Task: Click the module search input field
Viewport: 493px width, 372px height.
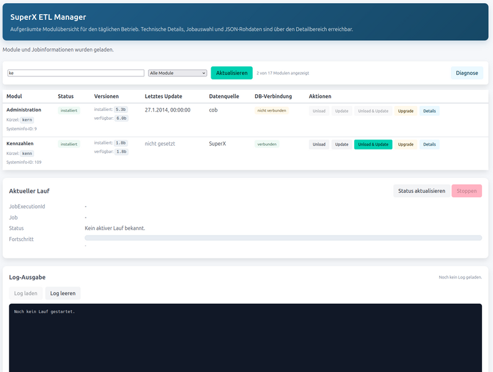Action: [x=76, y=73]
